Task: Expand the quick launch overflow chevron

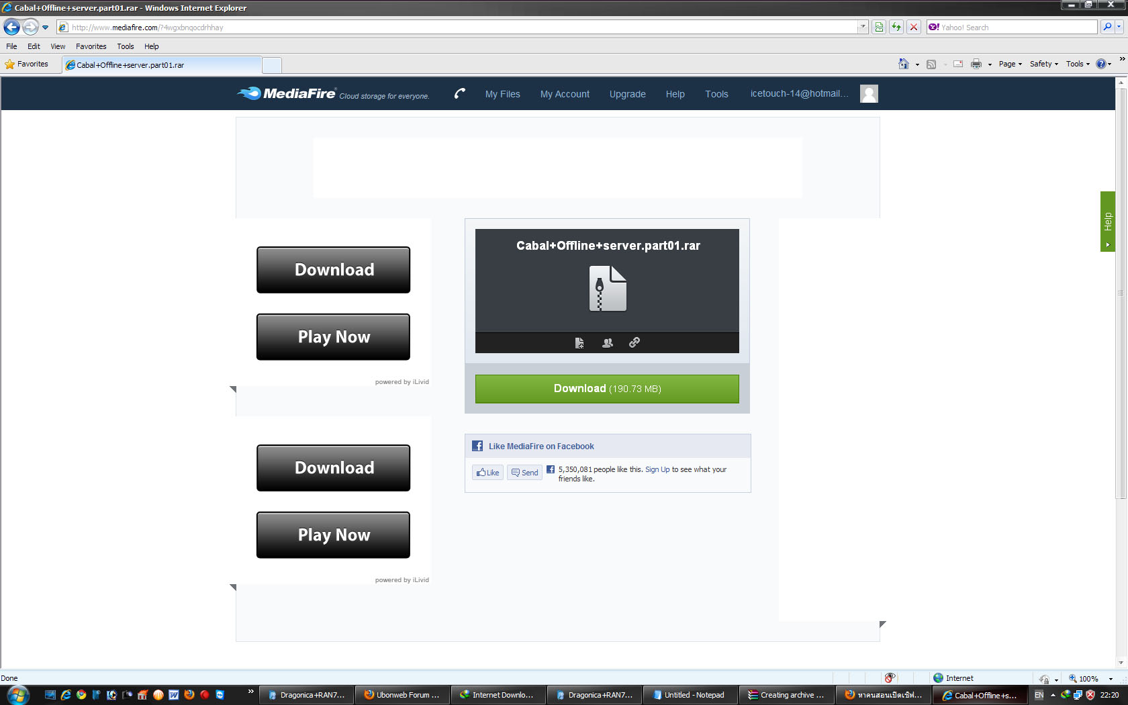Action: pos(251,691)
